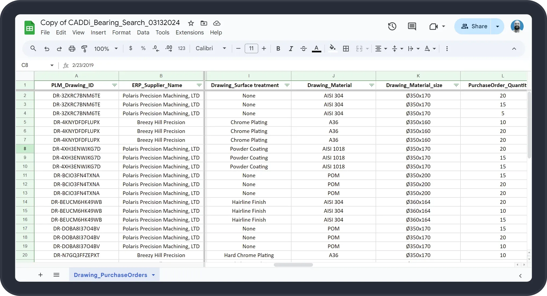
Task: Toggle italic text formatting
Action: [291, 49]
